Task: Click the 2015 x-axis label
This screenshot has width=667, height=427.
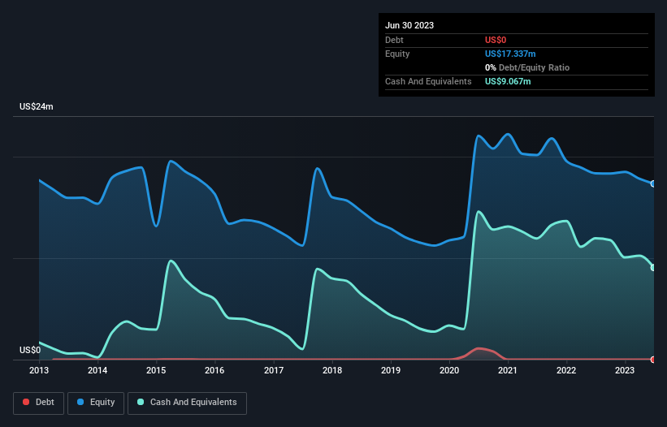Action: click(x=156, y=370)
